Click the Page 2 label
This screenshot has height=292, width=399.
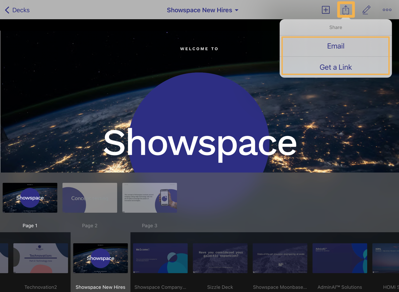[x=90, y=226]
